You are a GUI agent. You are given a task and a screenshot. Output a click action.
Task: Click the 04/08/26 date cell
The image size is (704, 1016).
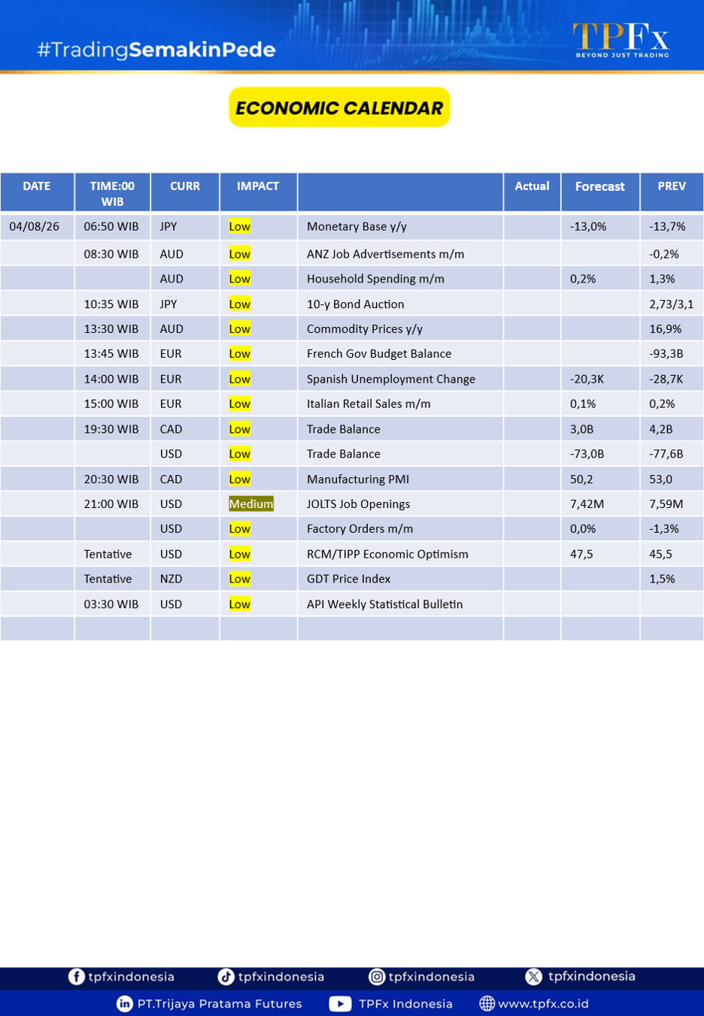37,226
